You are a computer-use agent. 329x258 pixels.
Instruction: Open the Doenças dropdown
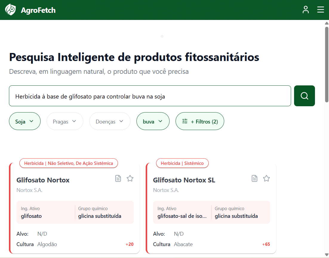(x=110, y=121)
